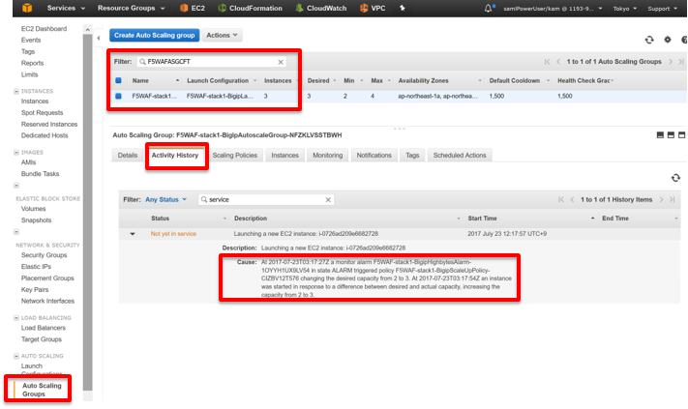Switch to the Scaling Policies tab

pos(235,155)
